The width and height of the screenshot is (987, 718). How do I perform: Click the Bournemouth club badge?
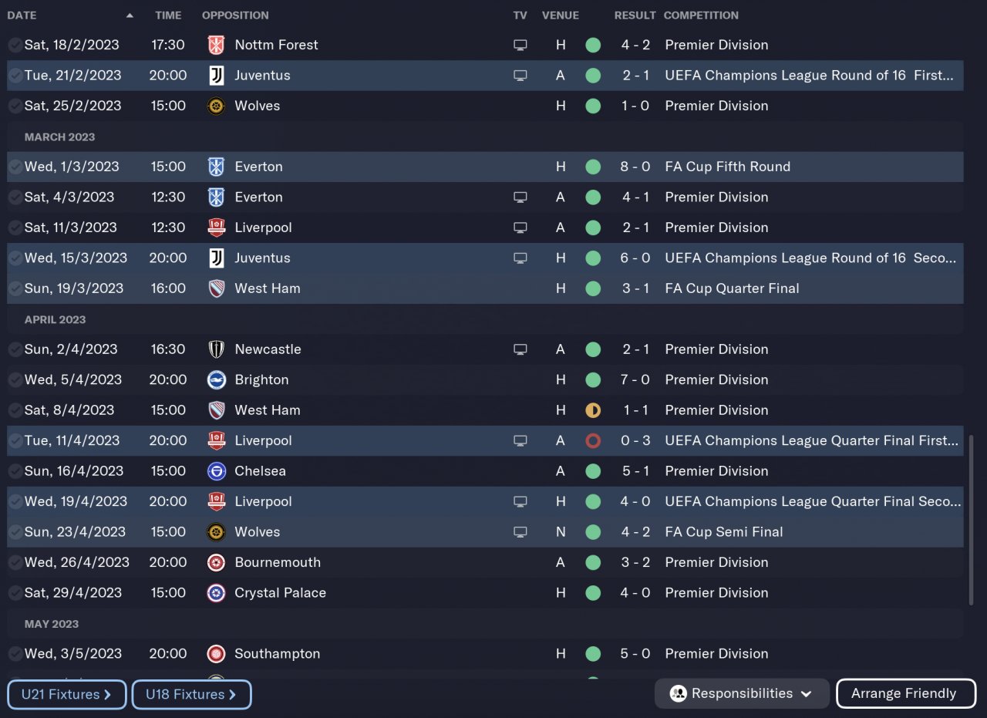pos(217,562)
